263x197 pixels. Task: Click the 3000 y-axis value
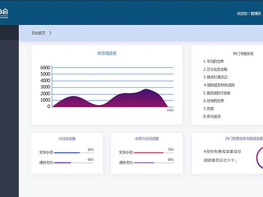pos(45,87)
